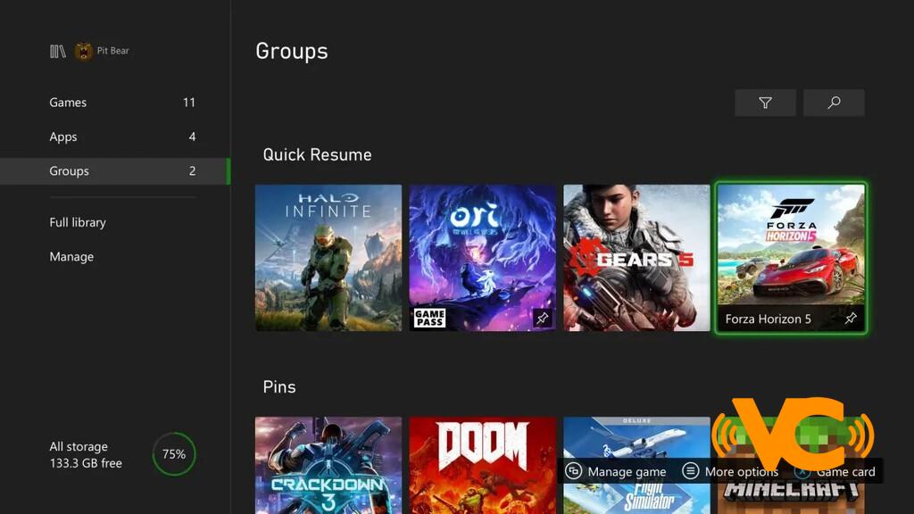Select the Pit Bear profile avatar
This screenshot has width=914, height=514.
[84, 52]
